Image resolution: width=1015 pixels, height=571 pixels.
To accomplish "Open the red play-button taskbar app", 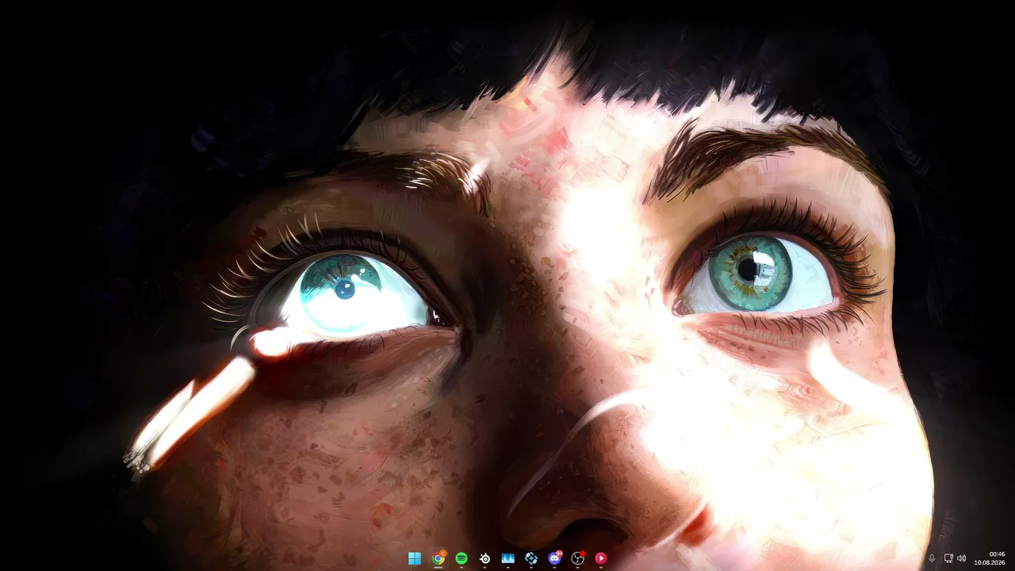I will [x=601, y=558].
